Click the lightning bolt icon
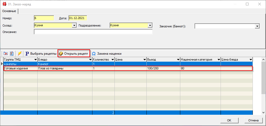The height and width of the screenshot is (126, 266). coord(19,54)
